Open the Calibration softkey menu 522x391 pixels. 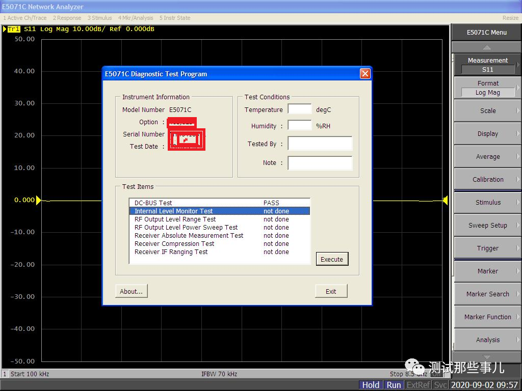pos(488,180)
